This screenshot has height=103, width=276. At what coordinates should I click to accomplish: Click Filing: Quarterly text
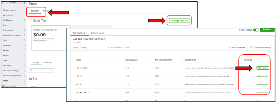[80, 48]
